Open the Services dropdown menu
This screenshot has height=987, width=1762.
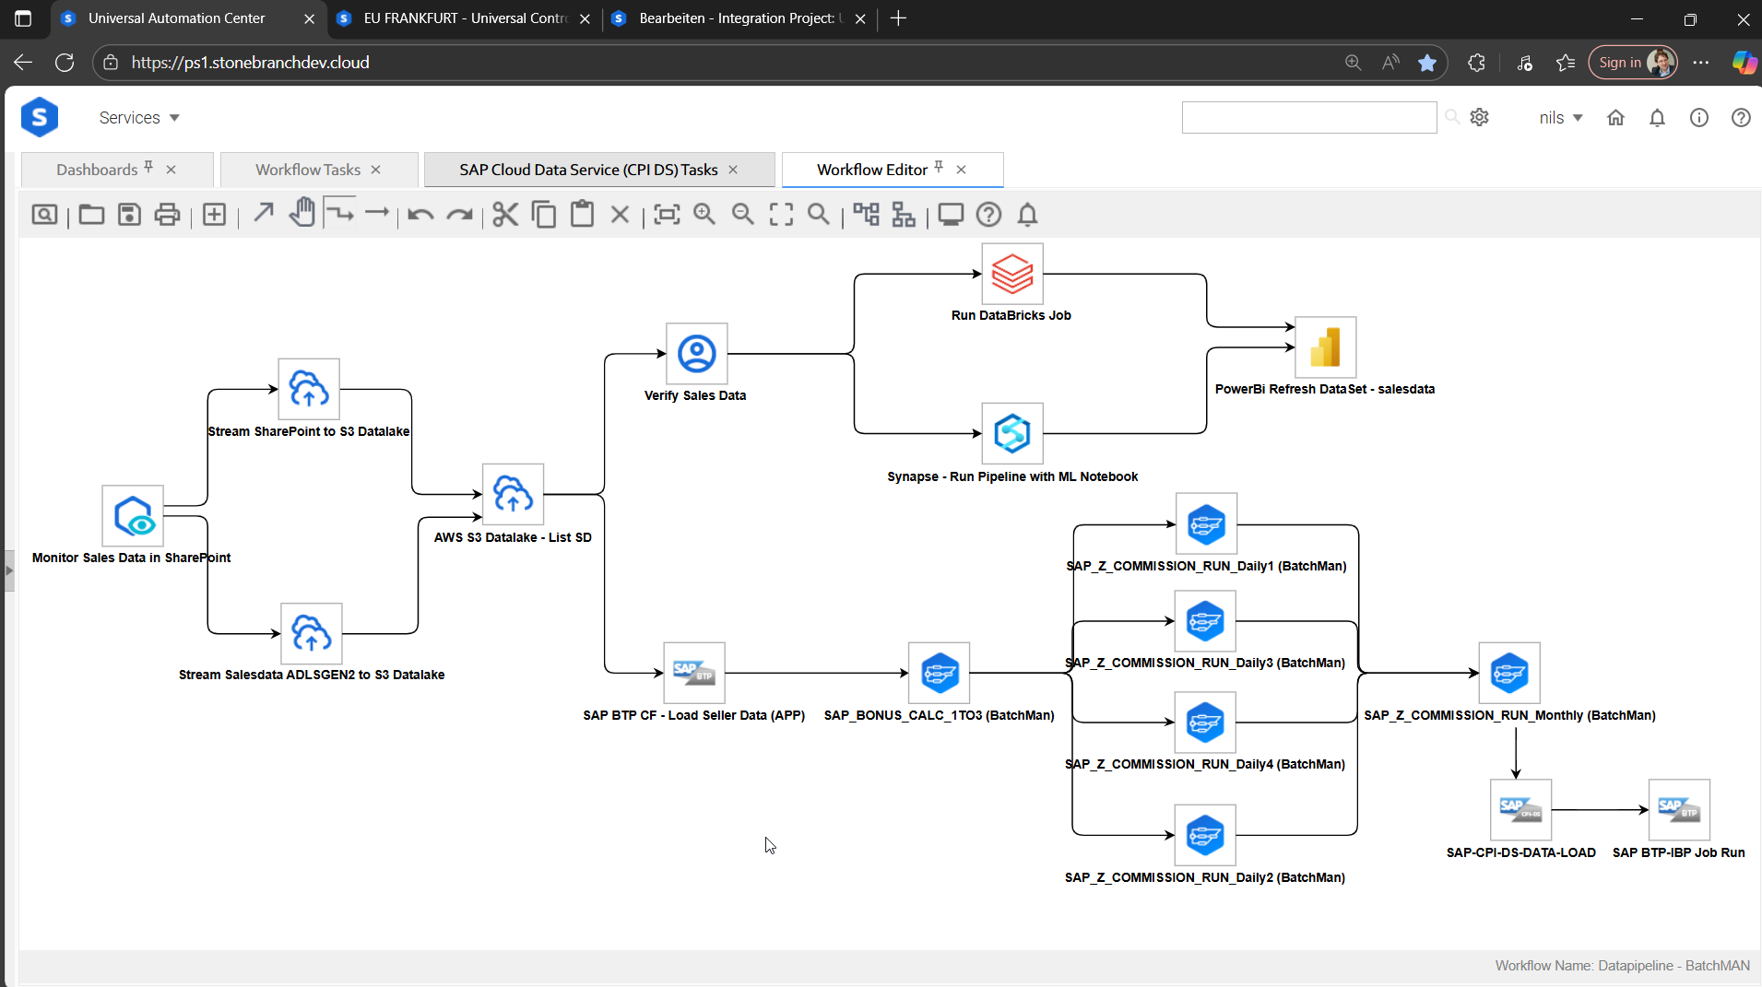[139, 118]
